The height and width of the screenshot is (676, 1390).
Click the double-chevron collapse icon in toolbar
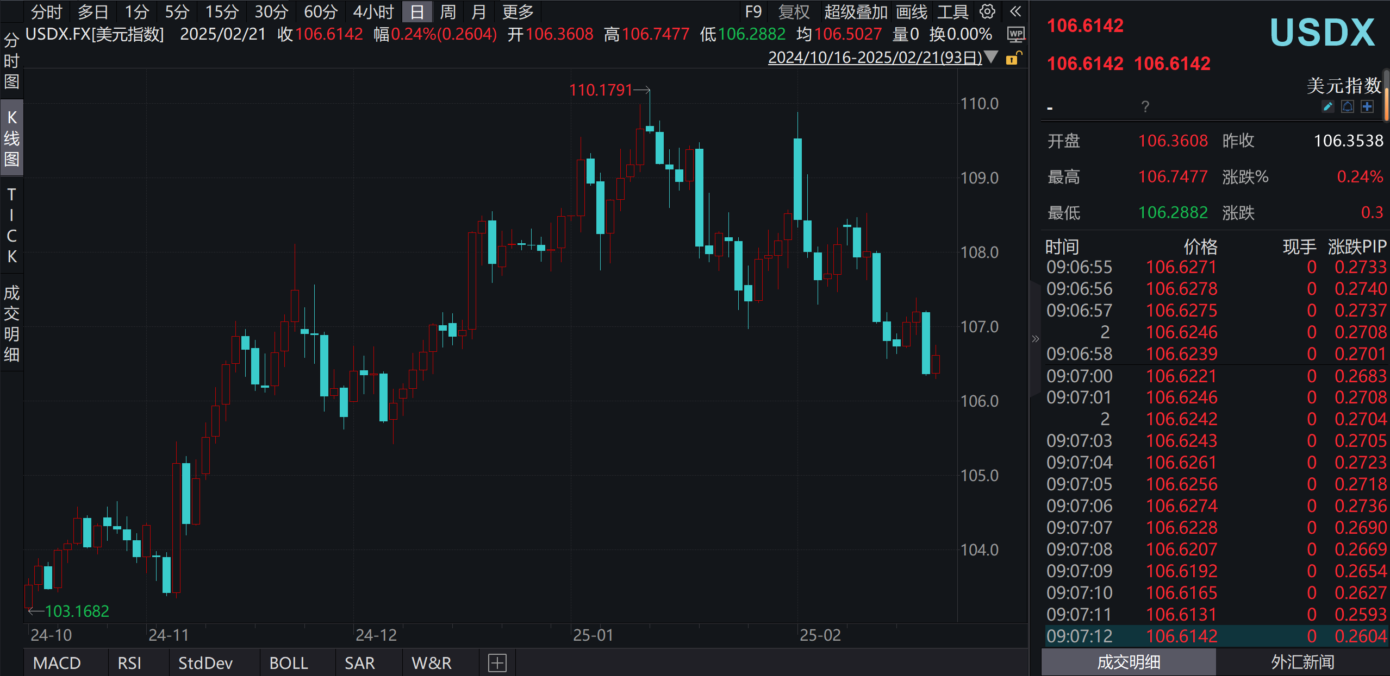click(x=1015, y=11)
